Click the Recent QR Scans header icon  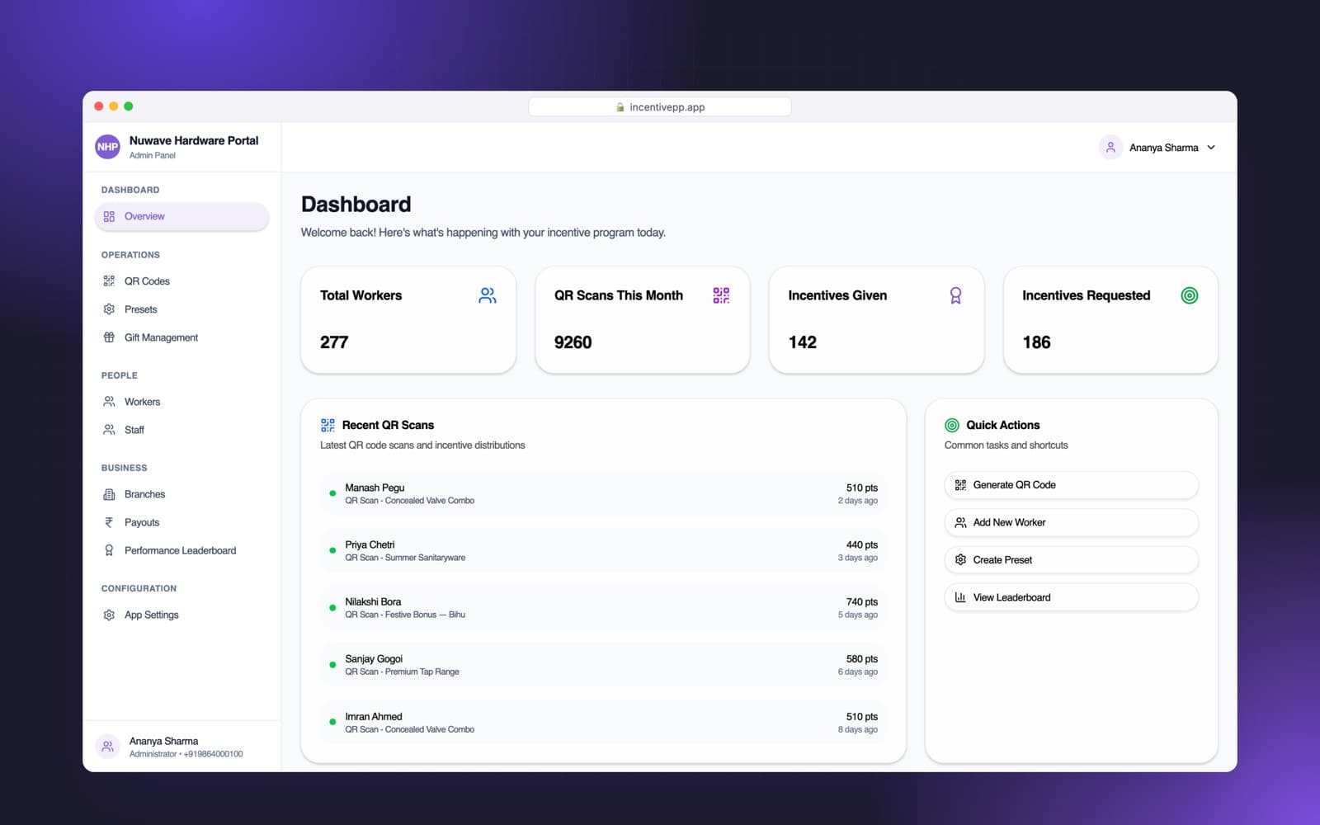tap(328, 425)
